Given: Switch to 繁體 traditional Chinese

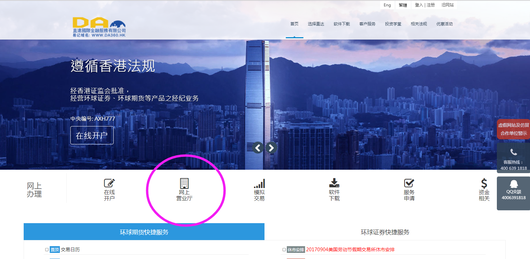Looking at the screenshot, I should point(403,5).
